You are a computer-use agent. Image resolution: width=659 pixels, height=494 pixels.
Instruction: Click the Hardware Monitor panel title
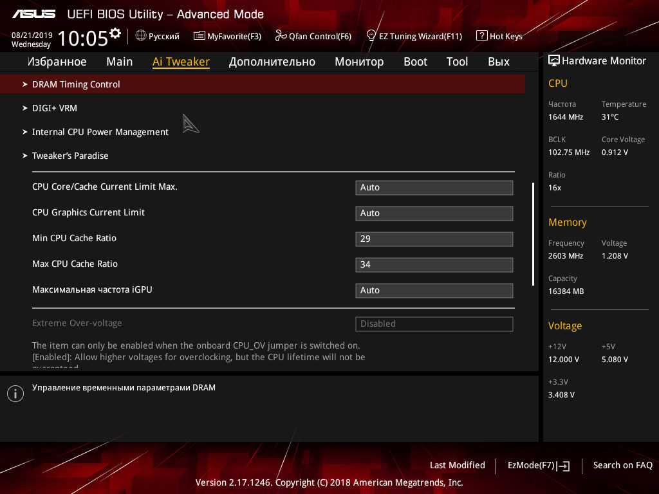click(x=604, y=61)
